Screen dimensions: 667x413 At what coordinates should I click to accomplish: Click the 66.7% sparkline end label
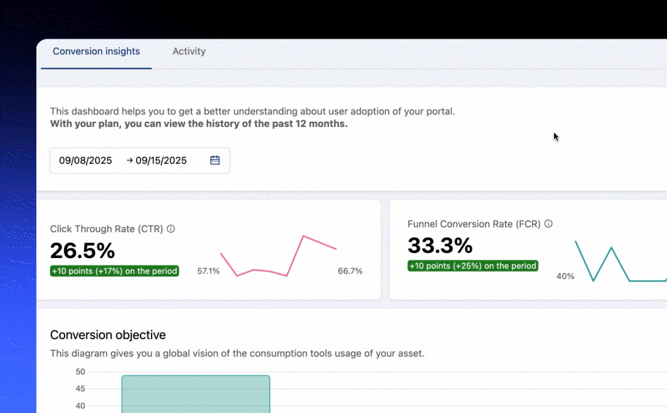pyautogui.click(x=350, y=271)
